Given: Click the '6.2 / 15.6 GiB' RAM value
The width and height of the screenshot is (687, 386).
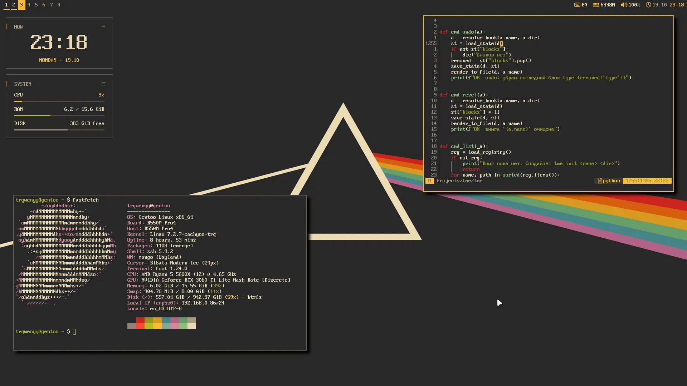Looking at the screenshot, I should (84, 109).
